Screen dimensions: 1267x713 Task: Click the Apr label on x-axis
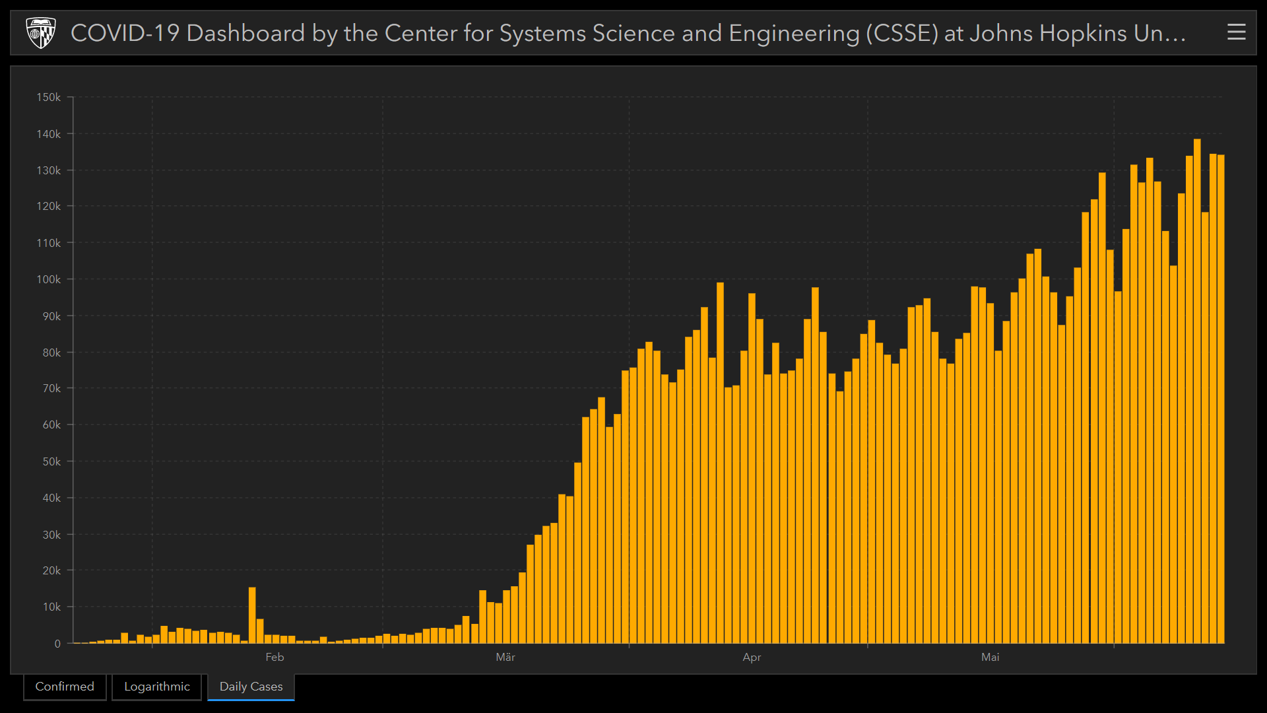[752, 658]
